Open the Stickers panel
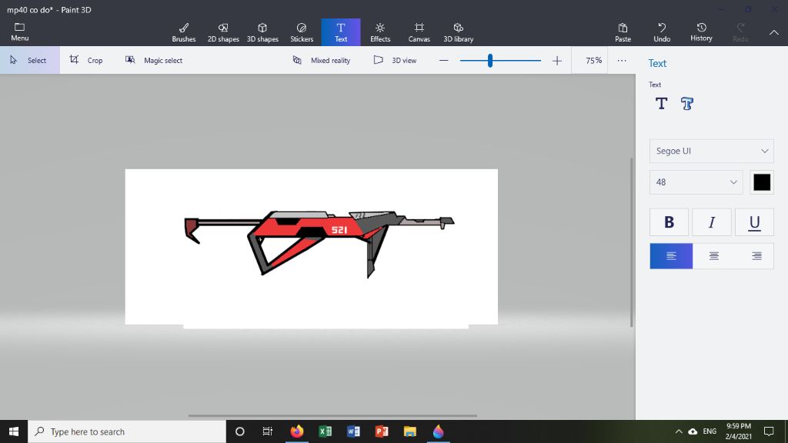Viewport: 788px width, 443px height. [302, 32]
